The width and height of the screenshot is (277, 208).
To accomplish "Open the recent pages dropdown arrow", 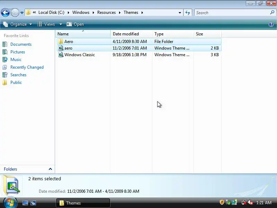I will (22, 13).
